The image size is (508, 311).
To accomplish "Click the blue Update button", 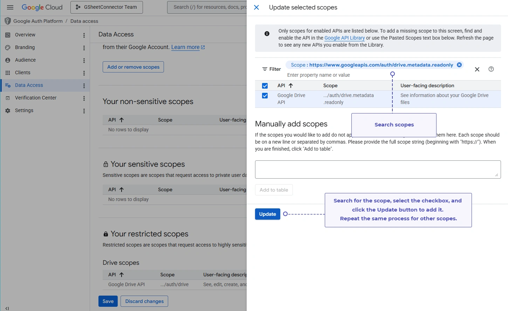I will coord(268,214).
